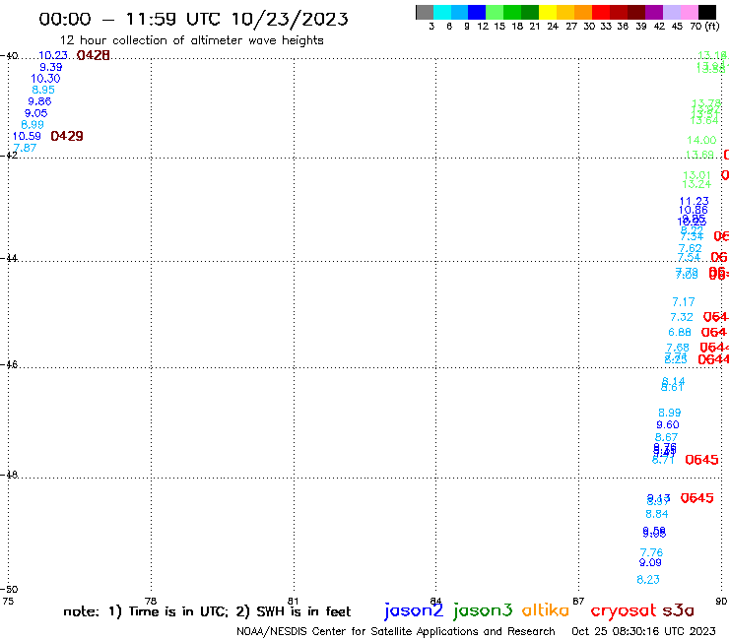Click the 7.87 wave height value
This screenshot has width=729, height=640.
[25, 148]
